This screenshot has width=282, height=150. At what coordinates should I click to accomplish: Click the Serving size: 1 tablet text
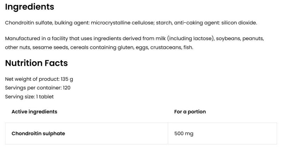click(29, 96)
